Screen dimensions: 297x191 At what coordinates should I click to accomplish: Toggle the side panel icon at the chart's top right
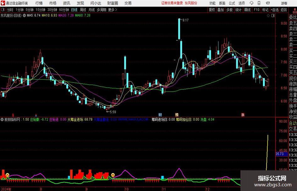tap(273, 16)
